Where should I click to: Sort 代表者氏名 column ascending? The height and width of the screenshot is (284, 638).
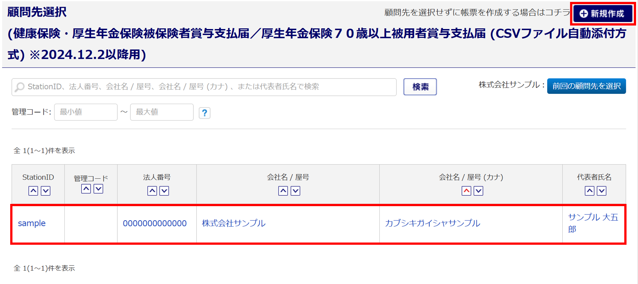[590, 191]
